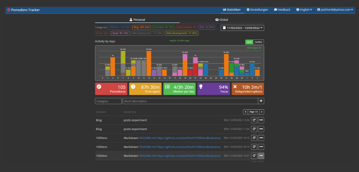This screenshot has height=172, width=359.
Task: Go to next page of entries
Action: coord(262,112)
